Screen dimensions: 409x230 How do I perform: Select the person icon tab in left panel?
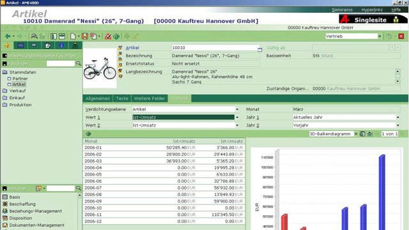75,45
